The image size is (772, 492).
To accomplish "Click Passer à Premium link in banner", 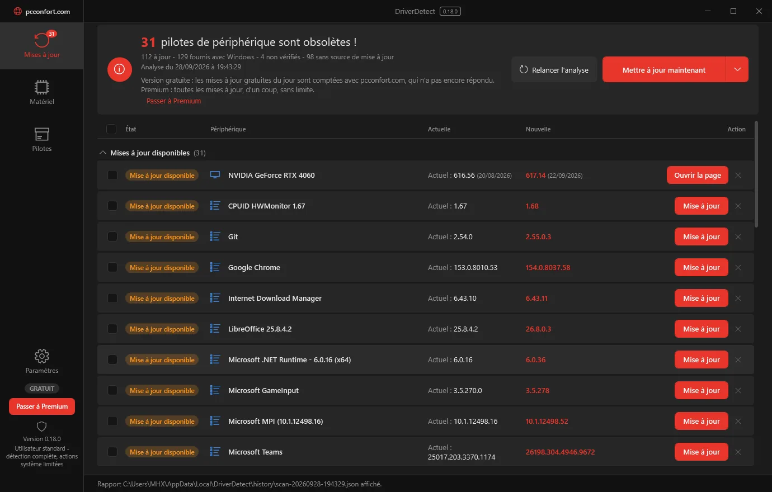I will tap(173, 101).
